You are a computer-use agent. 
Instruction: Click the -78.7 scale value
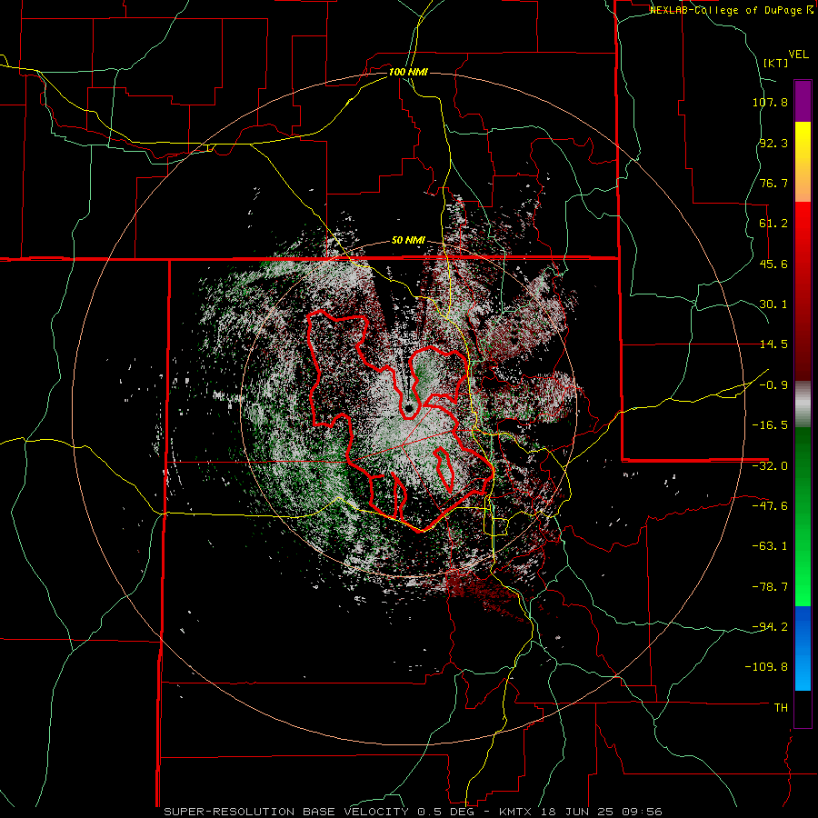coord(770,587)
